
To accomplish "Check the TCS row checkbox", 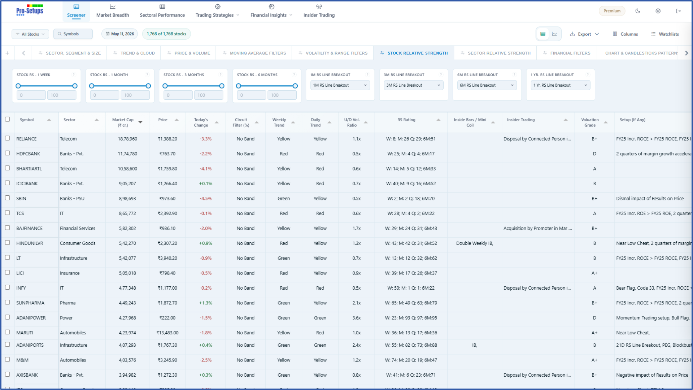I will [7, 213].
